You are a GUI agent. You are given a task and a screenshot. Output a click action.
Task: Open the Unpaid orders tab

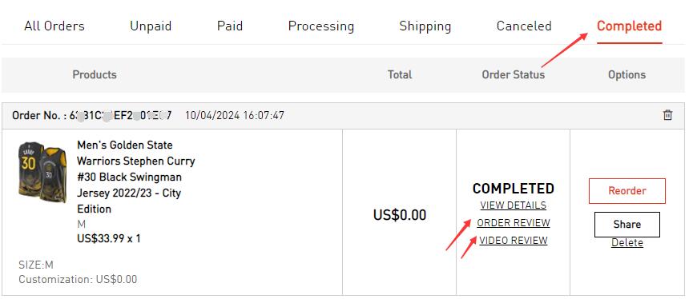click(151, 26)
